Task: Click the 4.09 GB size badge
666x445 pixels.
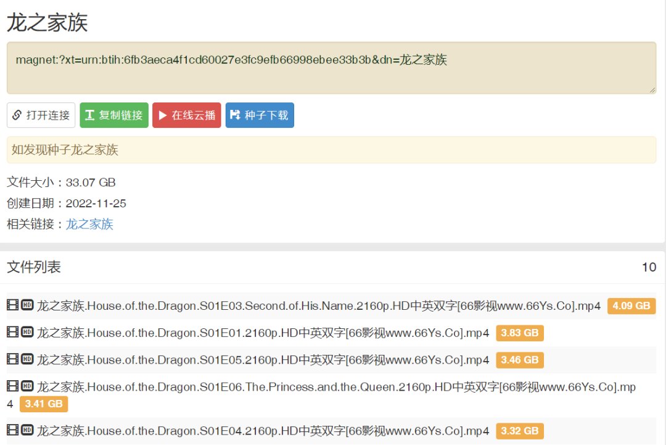Action: 631,306
